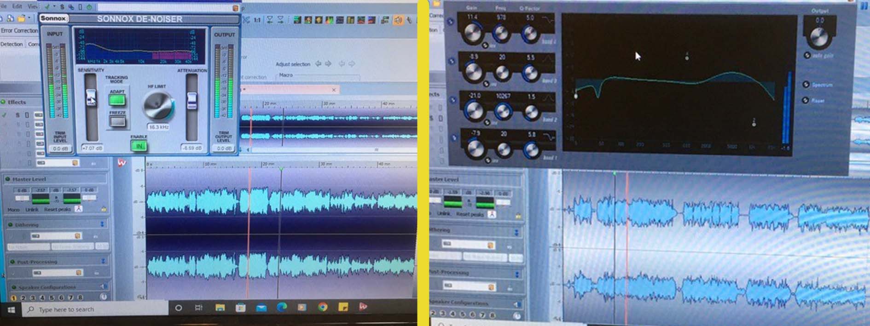This screenshot has height=326, width=870.
Task: Open the Edit menu
Action: (17, 6)
